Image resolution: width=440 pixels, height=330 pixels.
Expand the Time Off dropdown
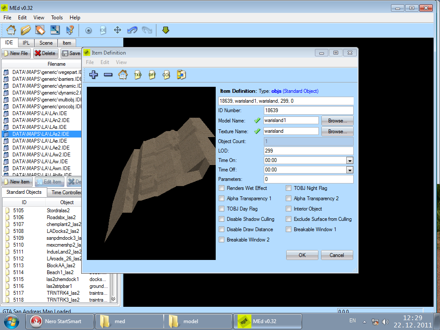[350, 170]
